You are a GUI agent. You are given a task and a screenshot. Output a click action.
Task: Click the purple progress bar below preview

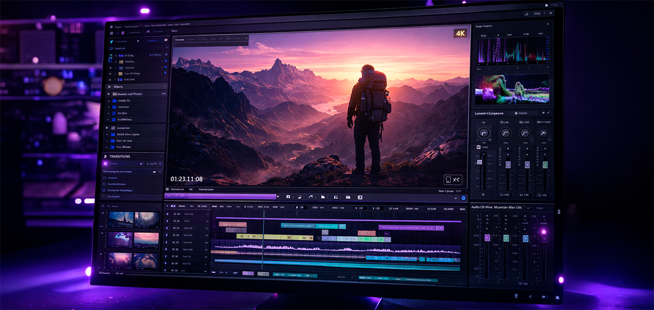[x=220, y=197]
